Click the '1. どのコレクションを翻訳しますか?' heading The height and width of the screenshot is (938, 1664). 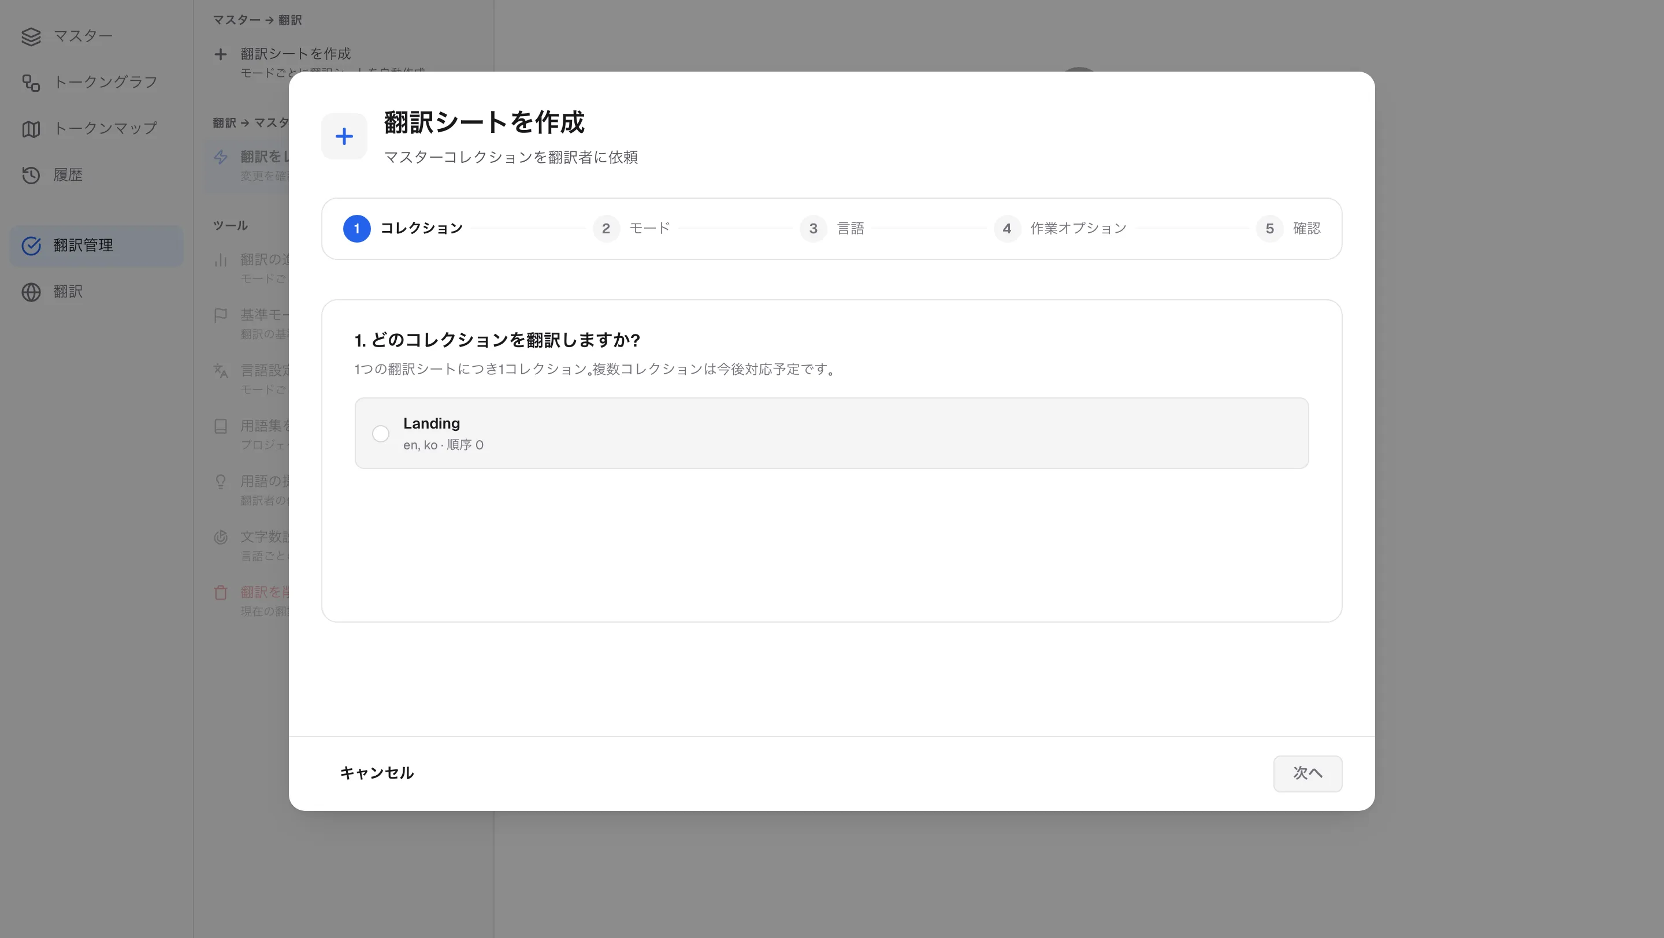[x=497, y=340]
